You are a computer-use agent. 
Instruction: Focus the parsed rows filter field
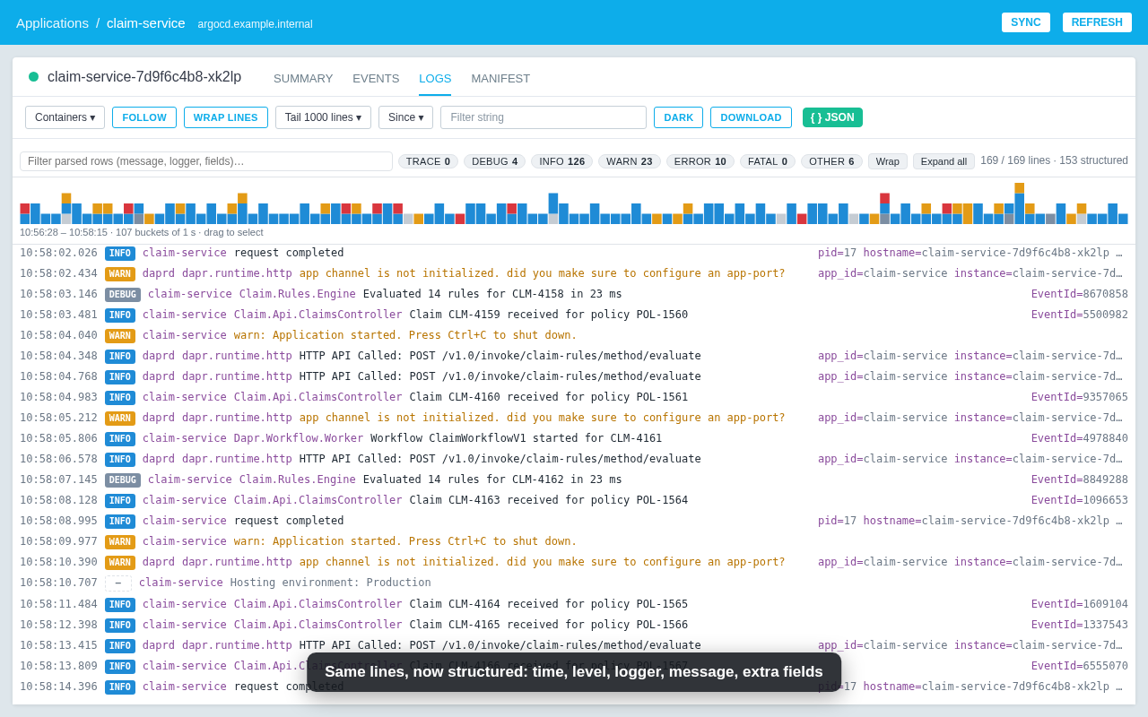coord(206,161)
